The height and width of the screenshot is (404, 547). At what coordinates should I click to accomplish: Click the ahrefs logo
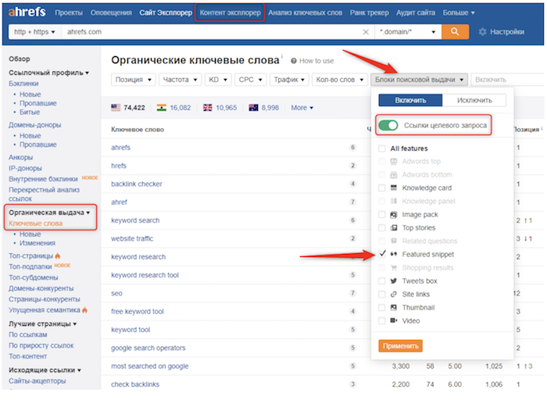tap(27, 13)
